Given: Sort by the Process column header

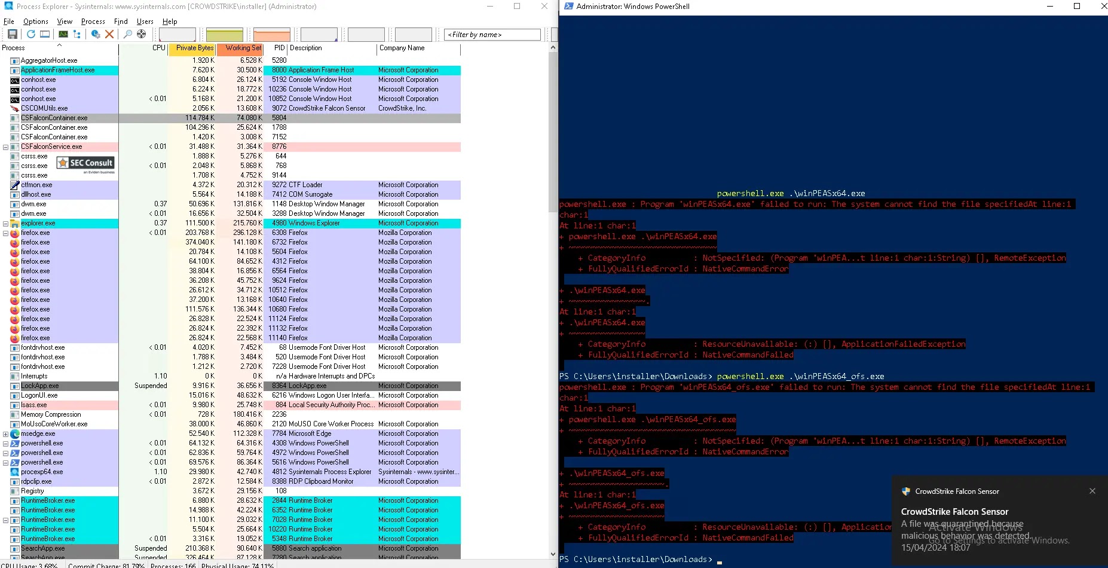Looking at the screenshot, I should 59,48.
